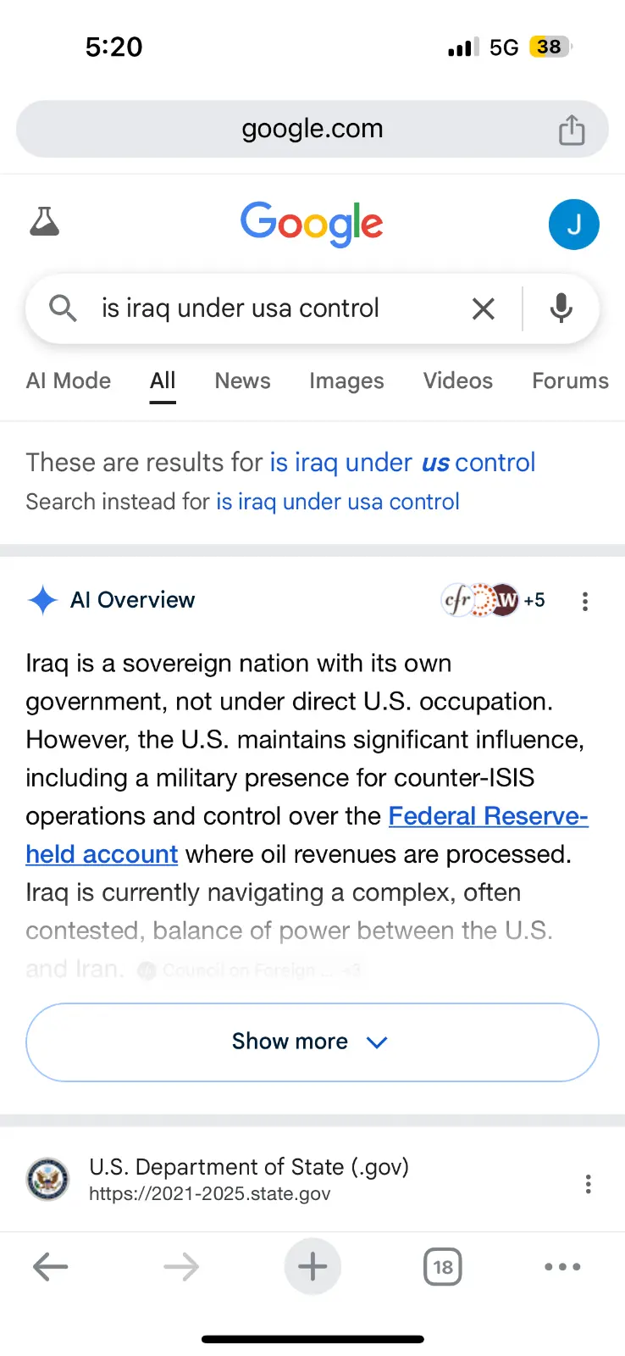
Task: Tap the google.com address bar
Action: [x=312, y=129]
